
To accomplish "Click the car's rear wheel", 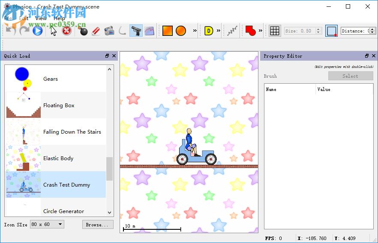I will (182, 159).
